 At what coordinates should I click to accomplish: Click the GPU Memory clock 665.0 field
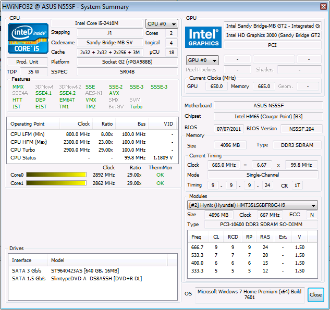264,86
